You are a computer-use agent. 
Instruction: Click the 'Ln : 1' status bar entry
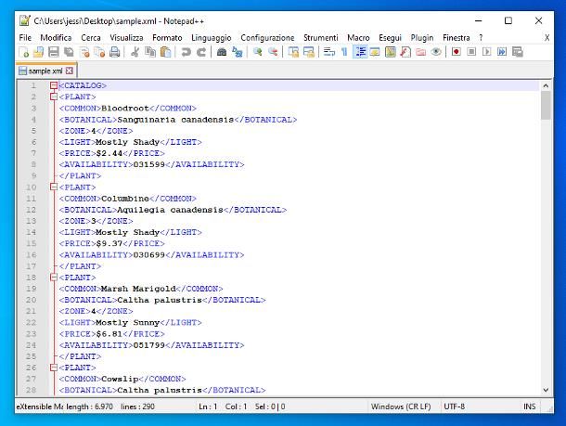208,407
